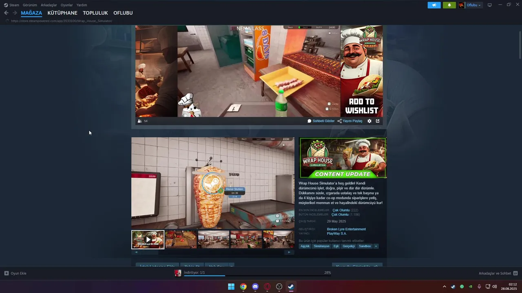Select the Eşli tag
The height and width of the screenshot is (293, 522).
336,246
